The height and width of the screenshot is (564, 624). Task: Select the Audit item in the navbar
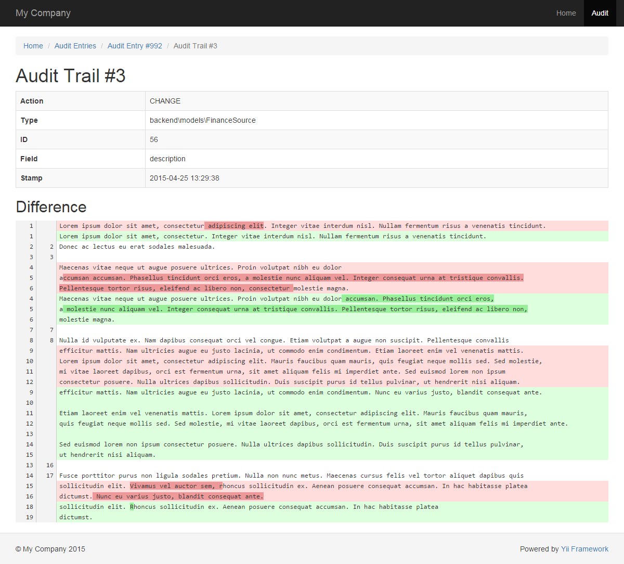pyautogui.click(x=600, y=13)
